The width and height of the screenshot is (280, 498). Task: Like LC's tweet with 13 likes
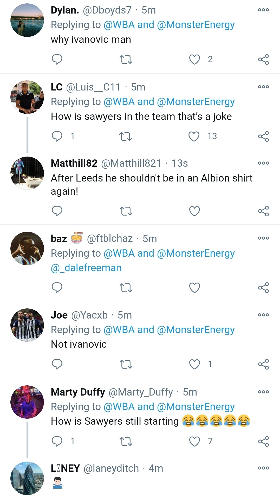pos(194,136)
